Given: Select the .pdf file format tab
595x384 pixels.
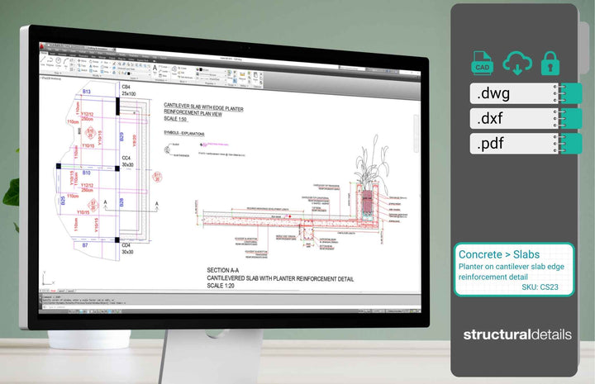Looking at the screenshot, I should tap(526, 144).
